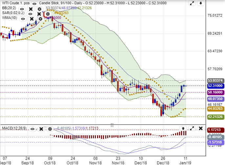Close the MACD panel
The height and width of the screenshot is (165, 225).
click(x=201, y=128)
